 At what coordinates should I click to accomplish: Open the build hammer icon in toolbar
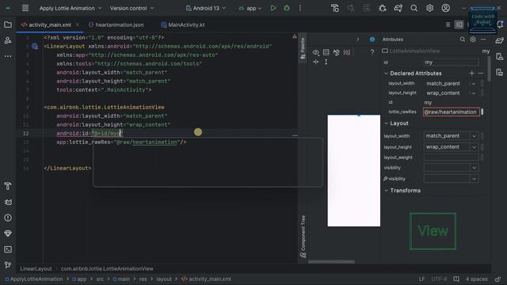(335, 8)
